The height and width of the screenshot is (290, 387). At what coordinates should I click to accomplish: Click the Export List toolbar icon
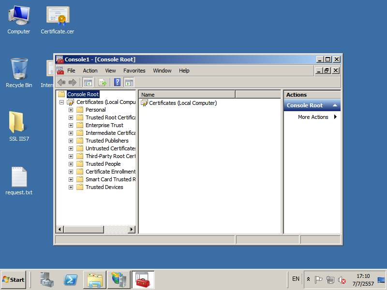[x=103, y=82]
